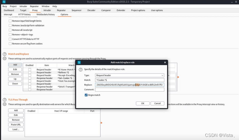Open the Window menu
The width and height of the screenshot is (239, 140).
[45, 6]
